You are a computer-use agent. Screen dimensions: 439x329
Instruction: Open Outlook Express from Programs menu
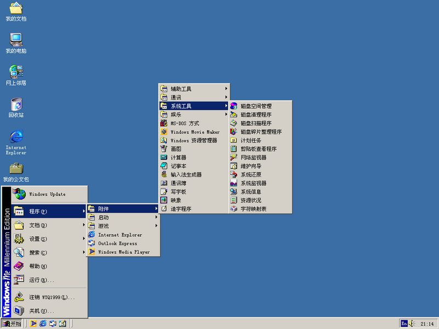click(123, 243)
